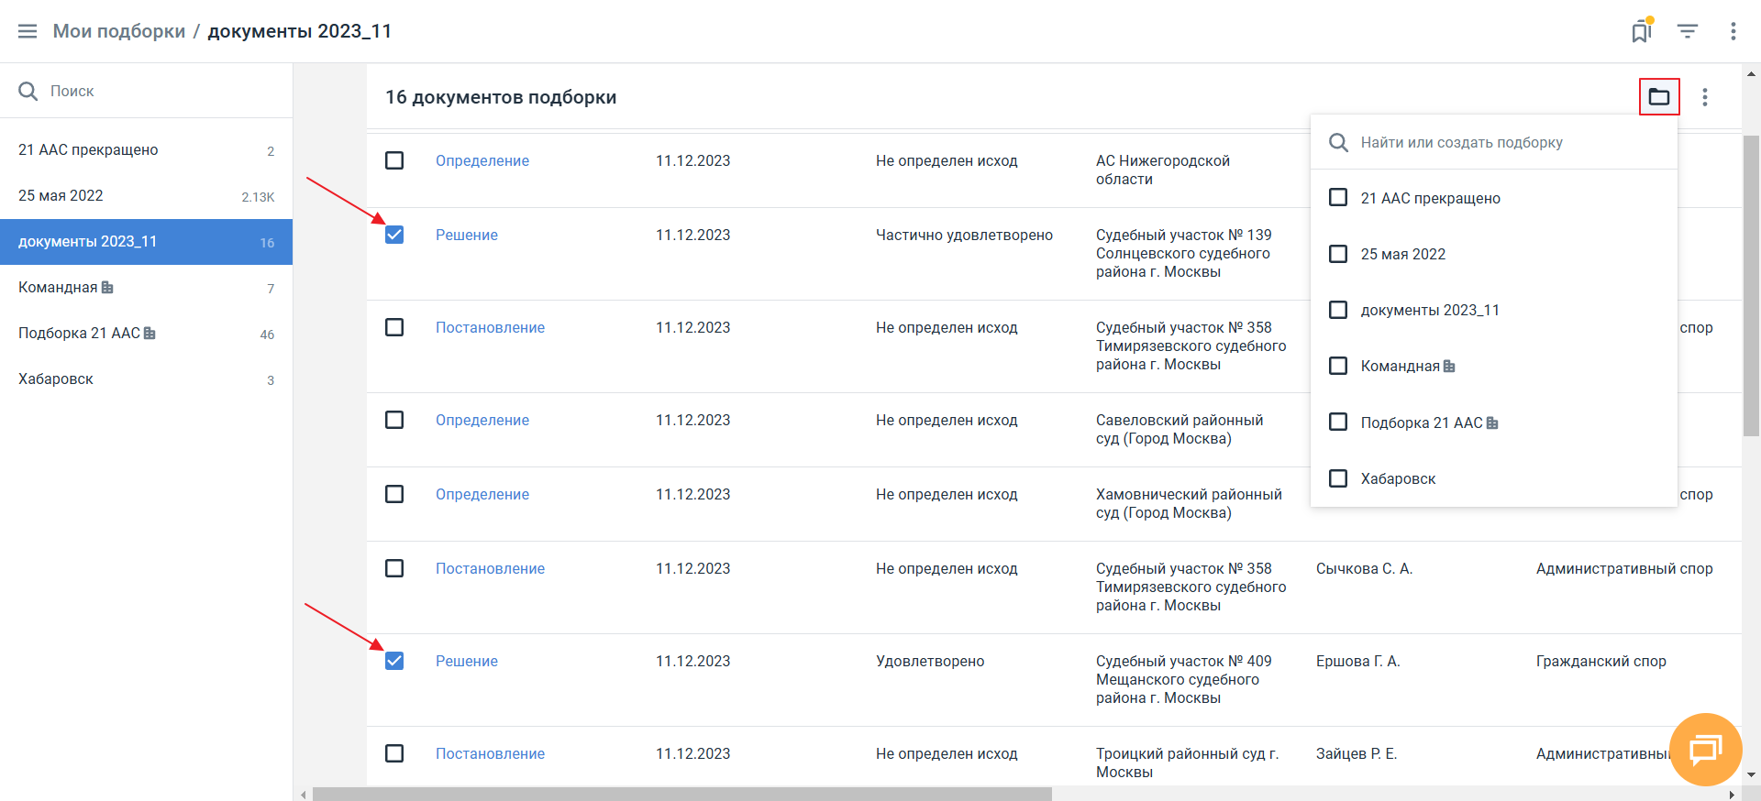The image size is (1761, 801).
Task: Uncheck the Решение row with Частично удовлетворено
Action: 394,235
